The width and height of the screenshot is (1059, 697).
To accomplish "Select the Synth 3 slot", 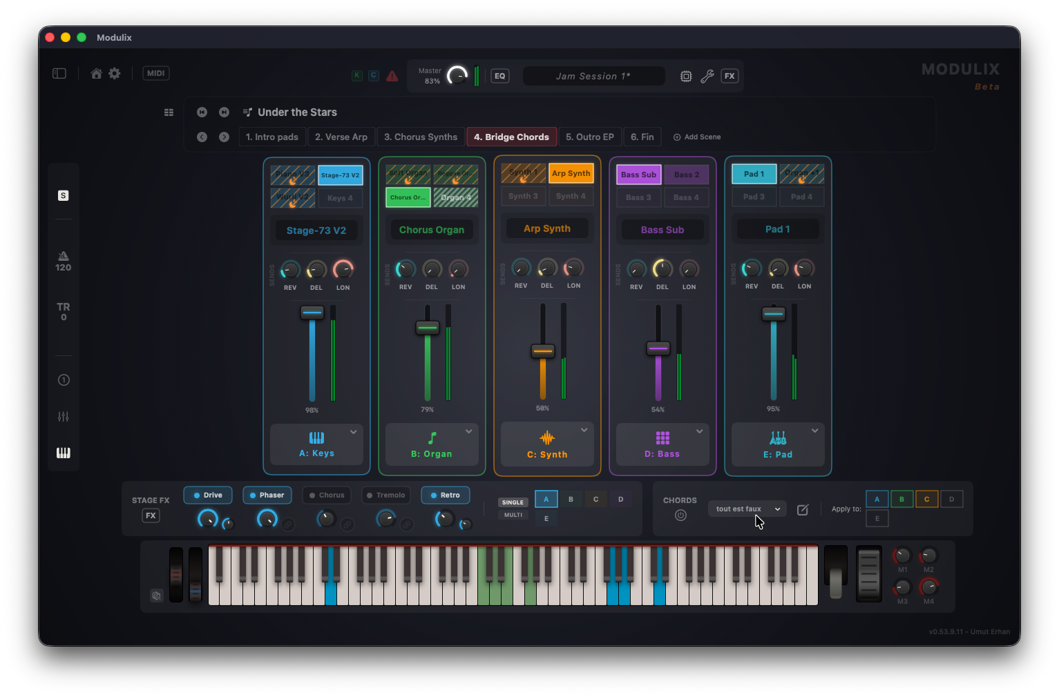I will (523, 196).
